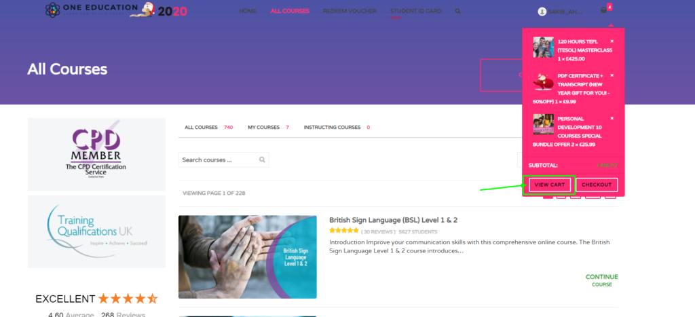Open the TEFL Masterclass cart thumbnail
The width and height of the screenshot is (695, 317).
tap(543, 47)
